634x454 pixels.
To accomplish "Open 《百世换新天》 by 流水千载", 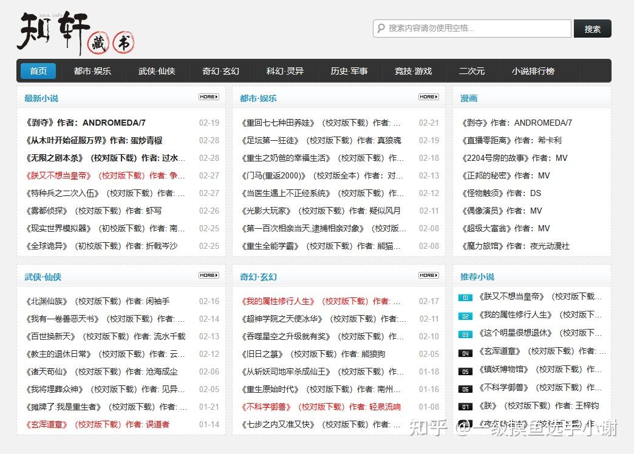I will [105, 337].
